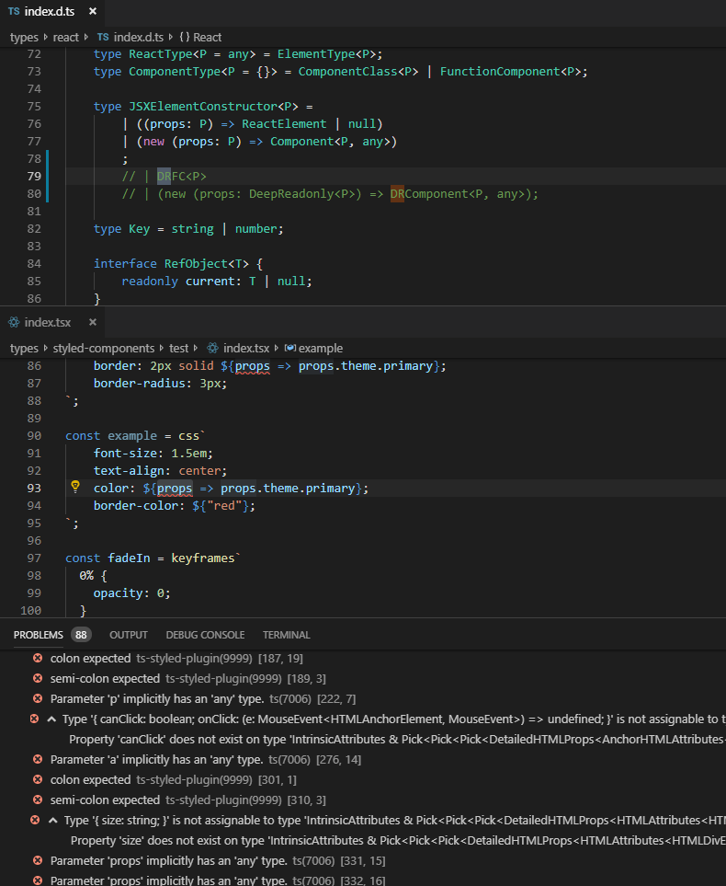Click error icon of Parameter 'a' problem
Image resolution: width=726 pixels, height=886 pixels.
click(x=38, y=759)
